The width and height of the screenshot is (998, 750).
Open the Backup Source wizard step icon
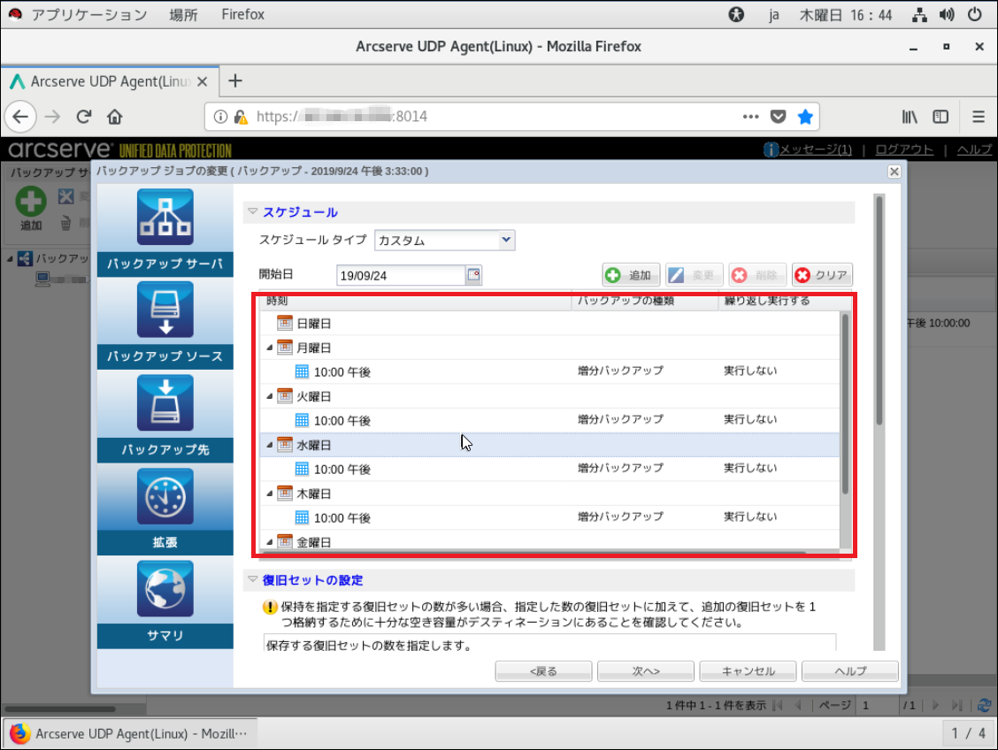165,310
